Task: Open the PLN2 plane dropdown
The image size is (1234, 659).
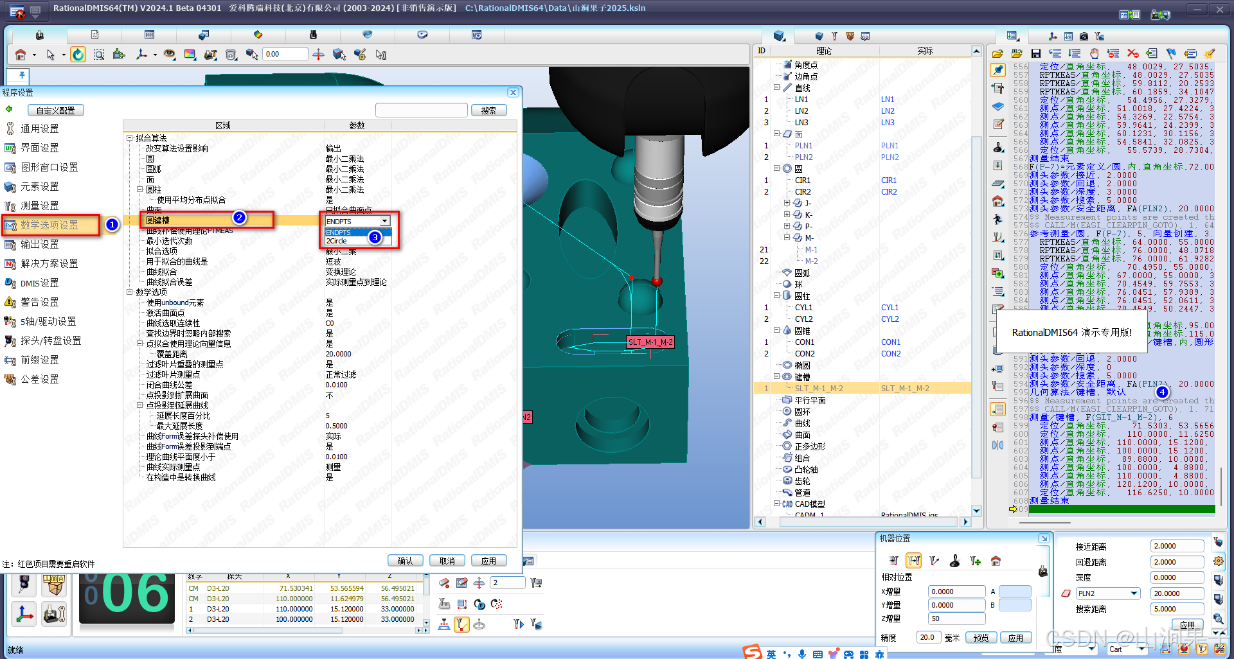Action: 1107,593
